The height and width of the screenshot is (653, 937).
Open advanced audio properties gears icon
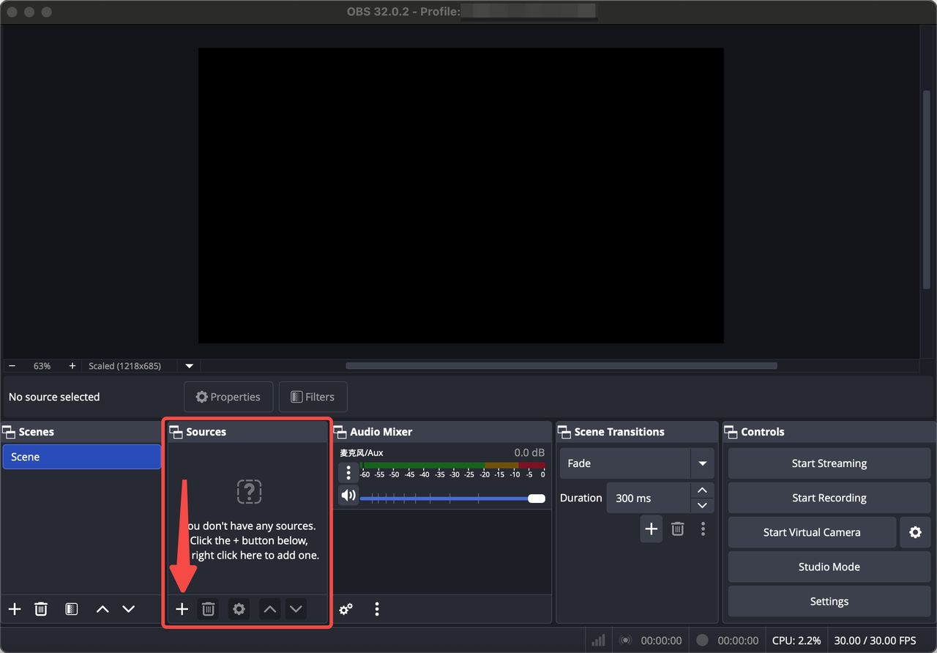tap(346, 609)
